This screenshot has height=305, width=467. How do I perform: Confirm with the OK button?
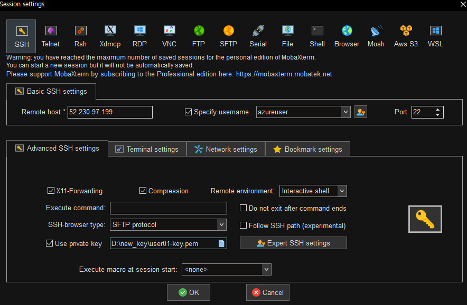click(x=189, y=292)
